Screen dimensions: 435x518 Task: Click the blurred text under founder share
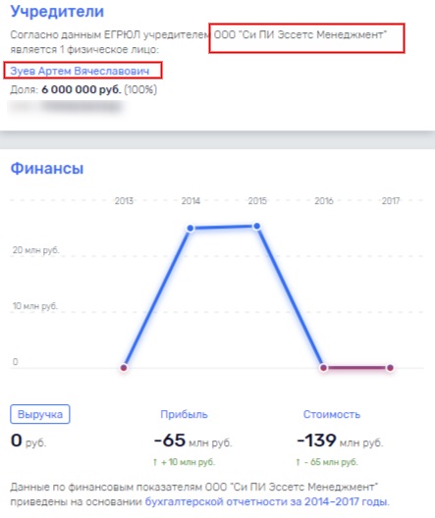(66, 107)
